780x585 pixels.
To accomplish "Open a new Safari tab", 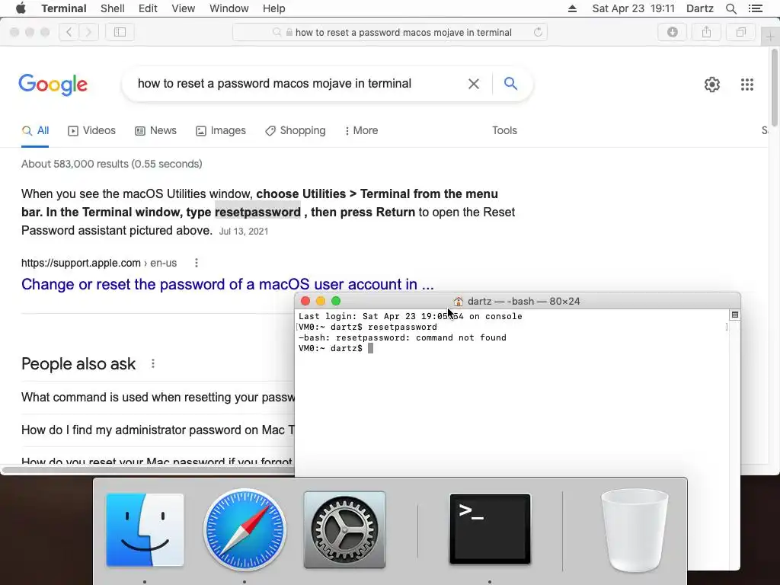I will point(770,37).
